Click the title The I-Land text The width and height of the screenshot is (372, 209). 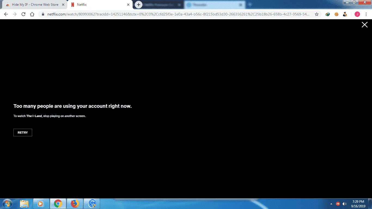(x=34, y=116)
